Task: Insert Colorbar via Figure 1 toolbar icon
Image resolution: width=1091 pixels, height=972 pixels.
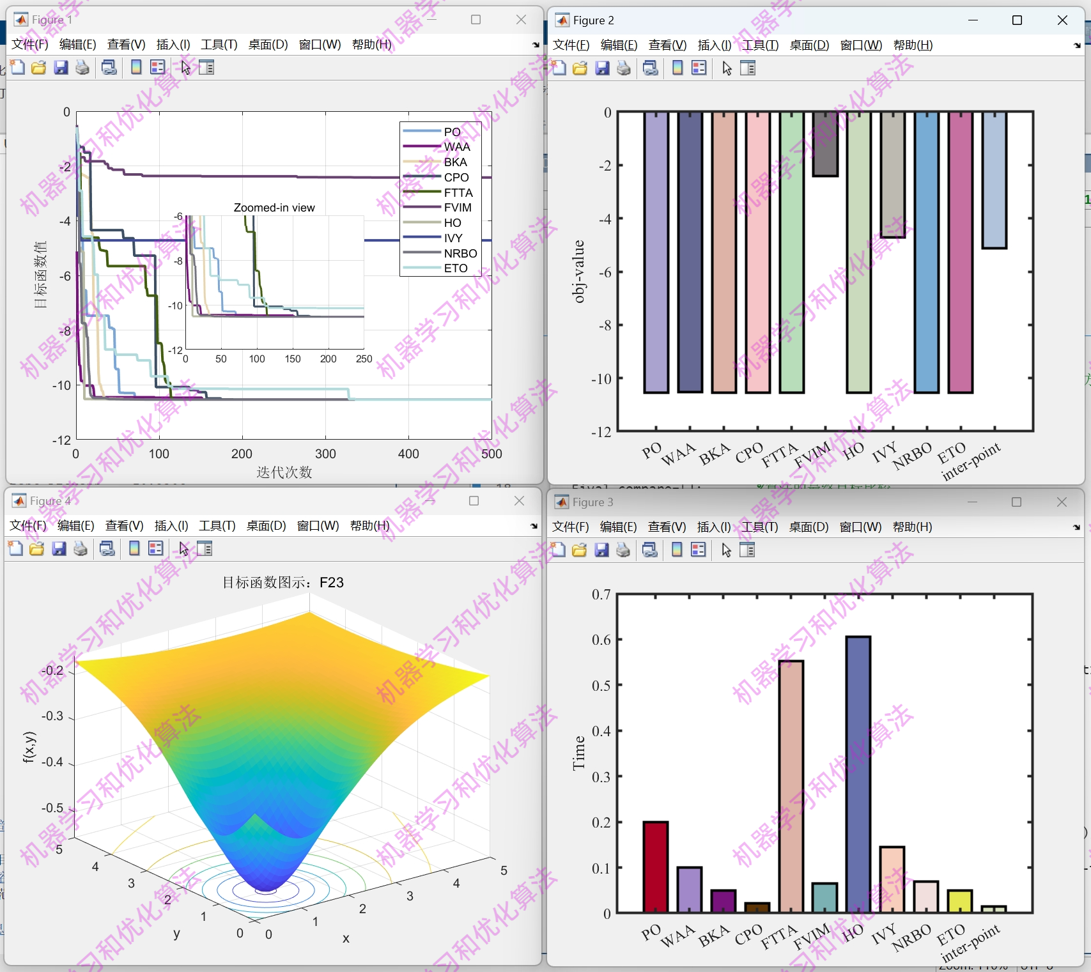Action: pyautogui.click(x=136, y=67)
